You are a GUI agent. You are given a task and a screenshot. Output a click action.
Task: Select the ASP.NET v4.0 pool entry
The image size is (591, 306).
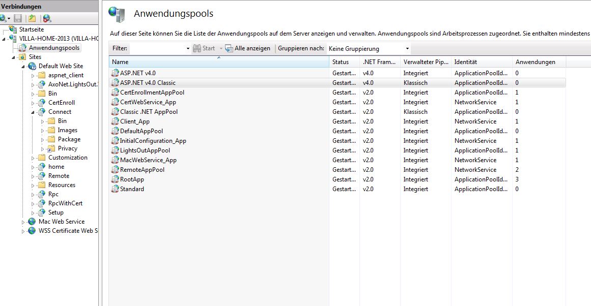pos(137,73)
